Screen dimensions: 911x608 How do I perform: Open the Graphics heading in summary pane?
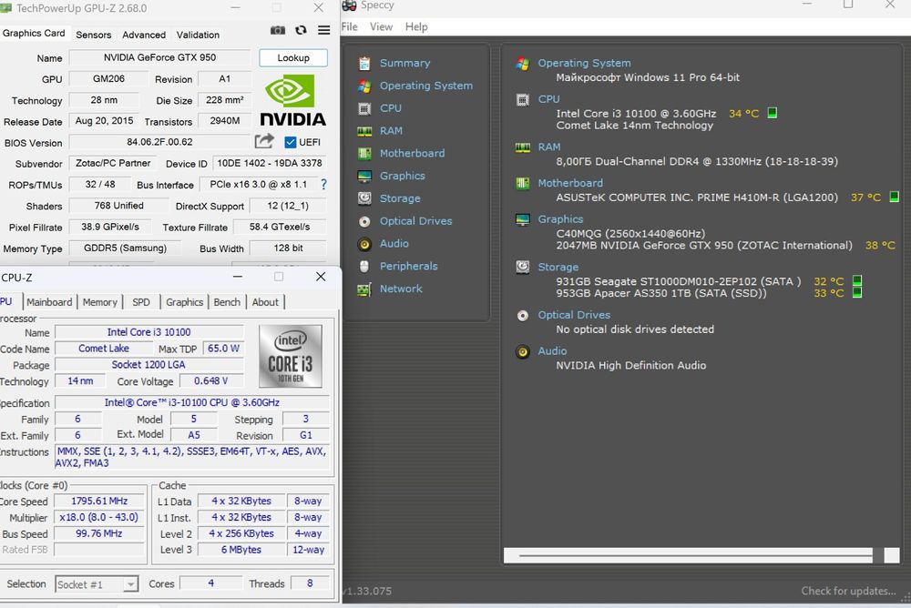point(560,219)
